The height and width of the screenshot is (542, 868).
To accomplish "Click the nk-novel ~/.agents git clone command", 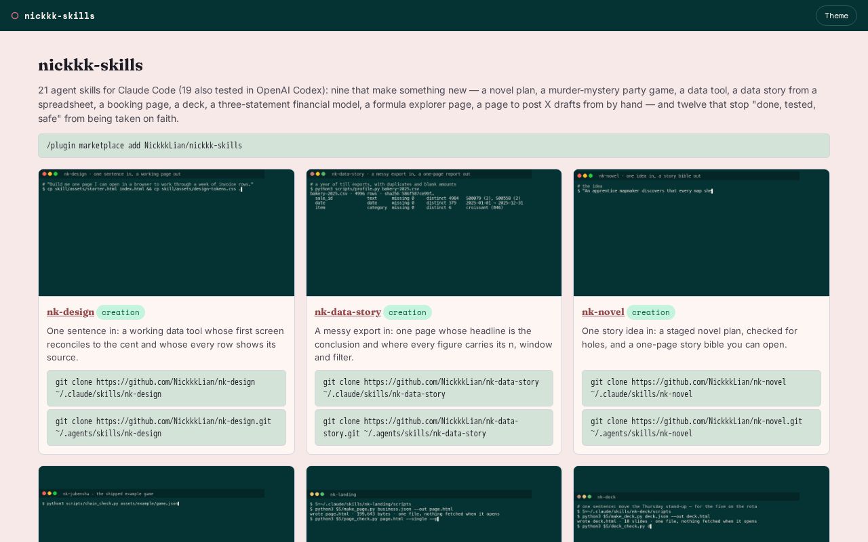I will tap(701, 428).
